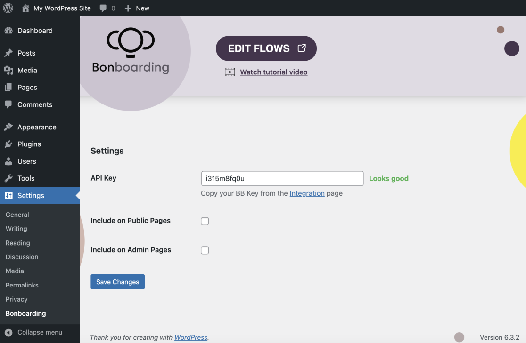Enable Include on Public Pages checkbox
The image size is (526, 343).
[205, 221]
